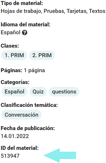Open the questions category tag
Image resolution: width=106 pixels, height=163 pixels.
(x=64, y=92)
